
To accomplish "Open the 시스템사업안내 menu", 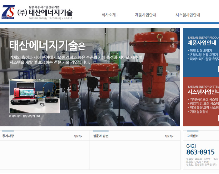I will point(188,15).
